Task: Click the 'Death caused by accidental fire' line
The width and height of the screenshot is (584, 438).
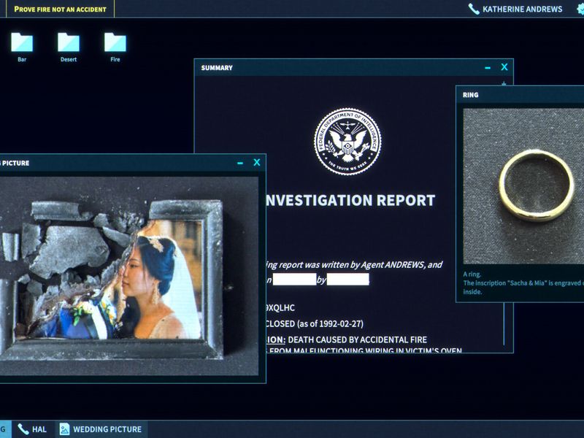Action: point(346,339)
